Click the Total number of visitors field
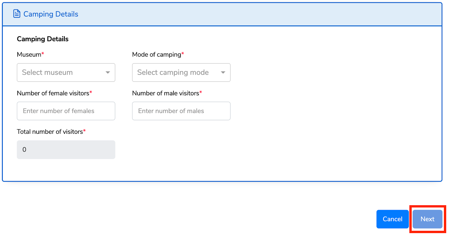 [x=66, y=150]
